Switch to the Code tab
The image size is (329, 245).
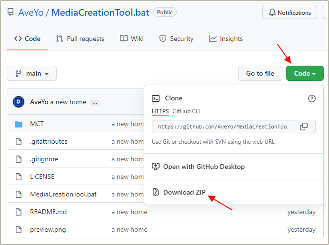click(27, 39)
